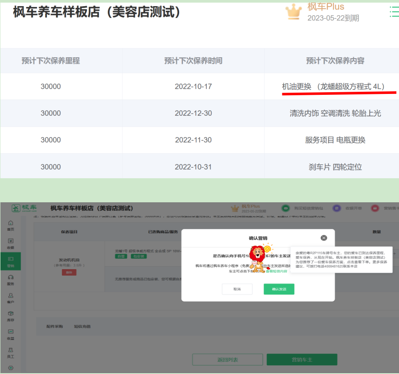This screenshot has width=399, height=374.
Task: Open the 服务 headset icon in sidebar
Action: pyautogui.click(x=10, y=280)
